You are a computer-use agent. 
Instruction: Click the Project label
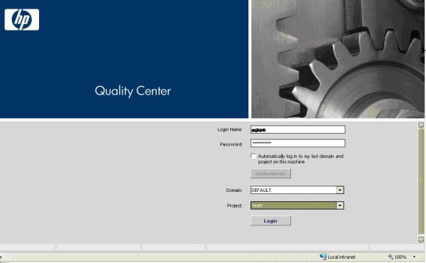234,205
